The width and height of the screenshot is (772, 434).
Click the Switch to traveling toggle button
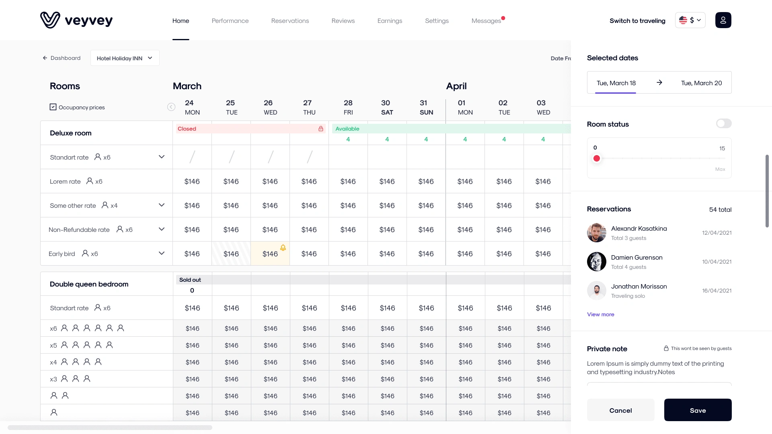tap(637, 20)
